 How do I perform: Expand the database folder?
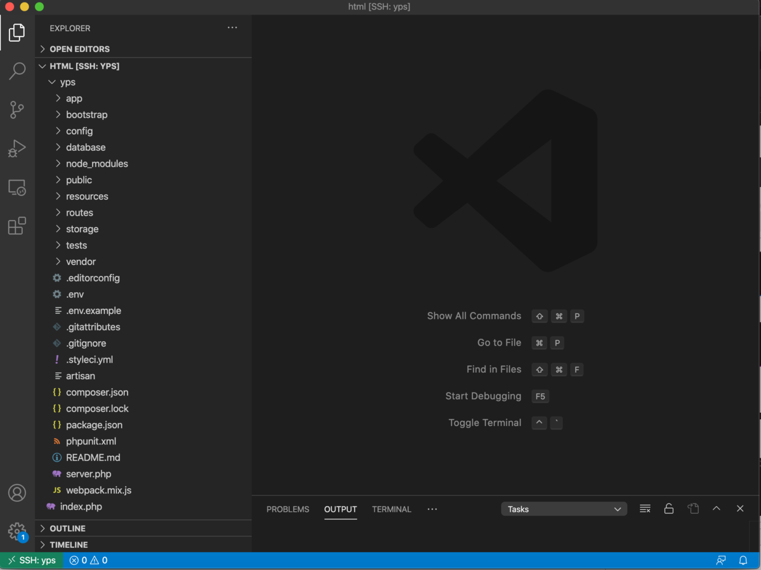[143, 147]
